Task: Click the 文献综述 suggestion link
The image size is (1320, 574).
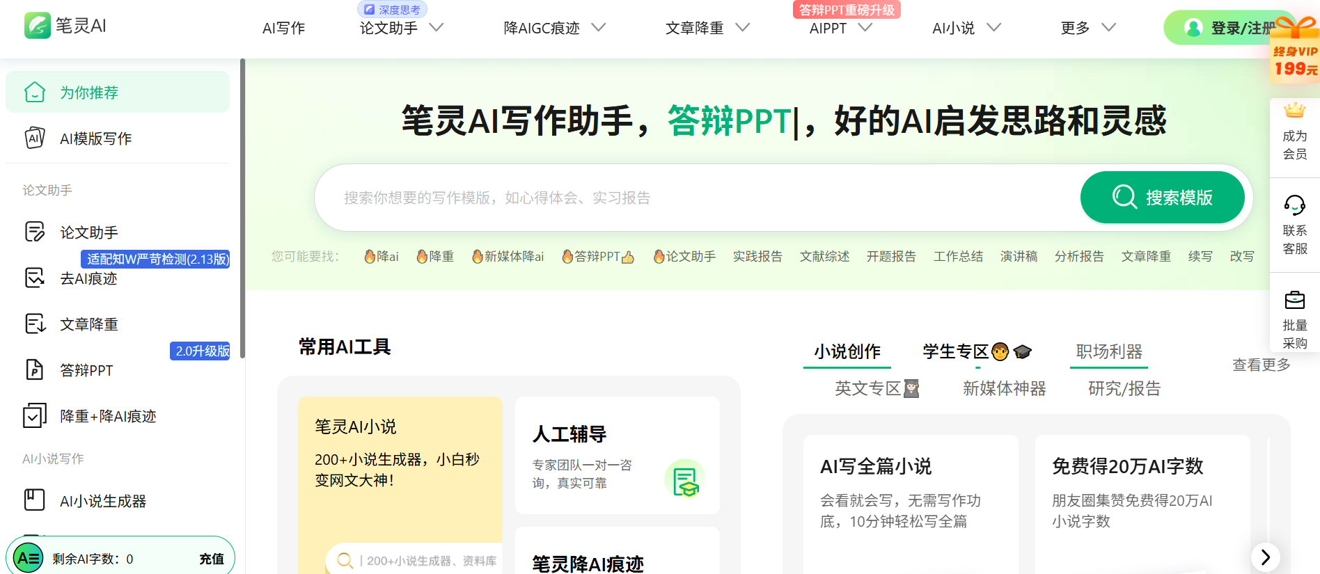Action: pos(824,257)
